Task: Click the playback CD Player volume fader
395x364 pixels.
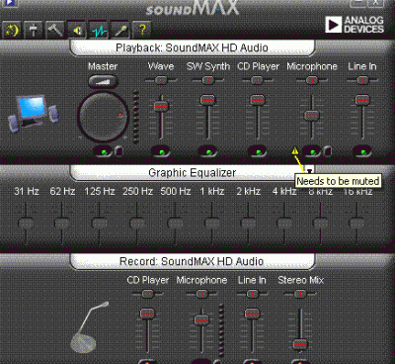Action: 258,100
